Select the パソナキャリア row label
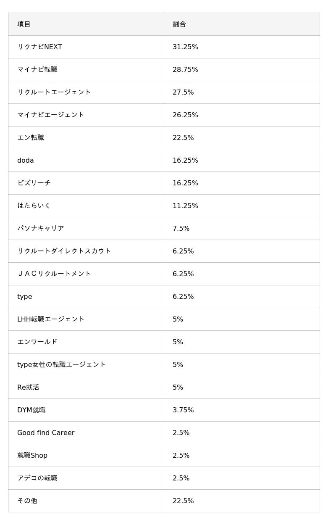Screen dimensions: 336x525 pos(41,228)
